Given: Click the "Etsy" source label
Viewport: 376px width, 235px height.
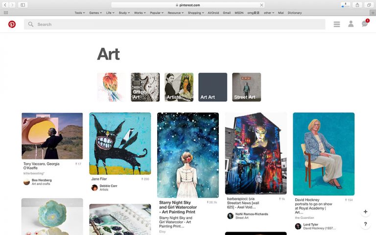Looking at the screenshot, I should point(163,232).
